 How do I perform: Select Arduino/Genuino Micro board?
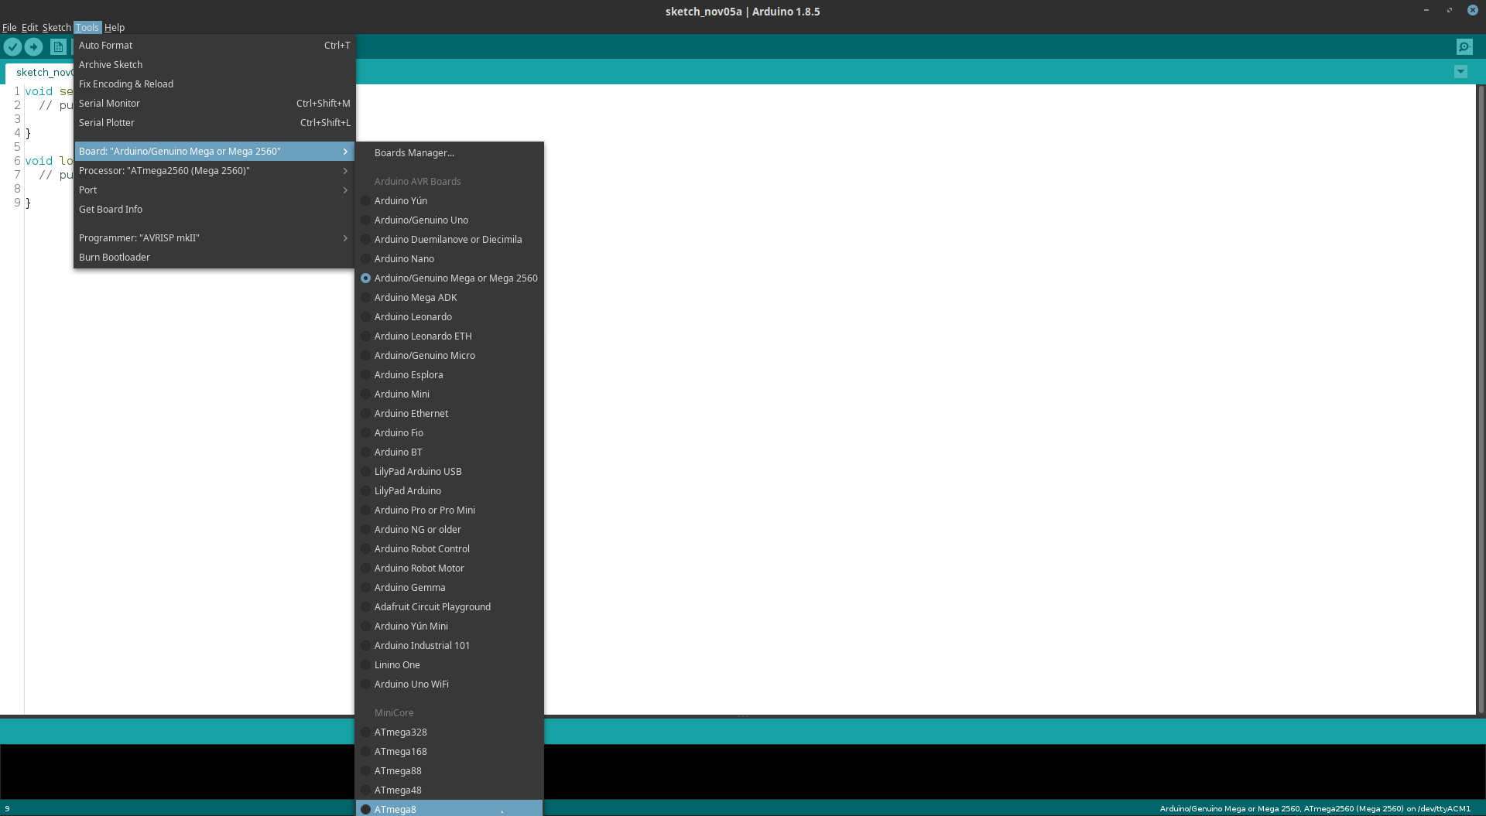450,356
